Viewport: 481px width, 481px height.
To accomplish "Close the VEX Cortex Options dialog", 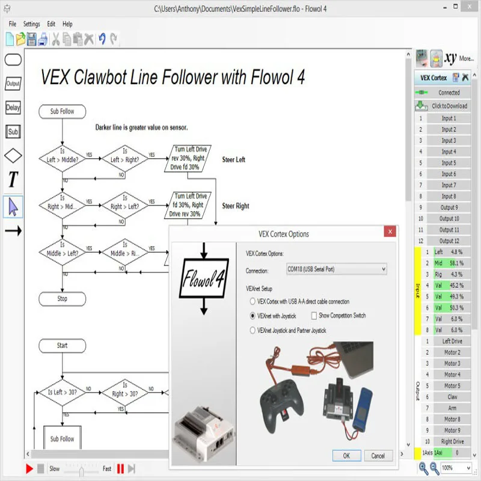I will click(x=390, y=231).
